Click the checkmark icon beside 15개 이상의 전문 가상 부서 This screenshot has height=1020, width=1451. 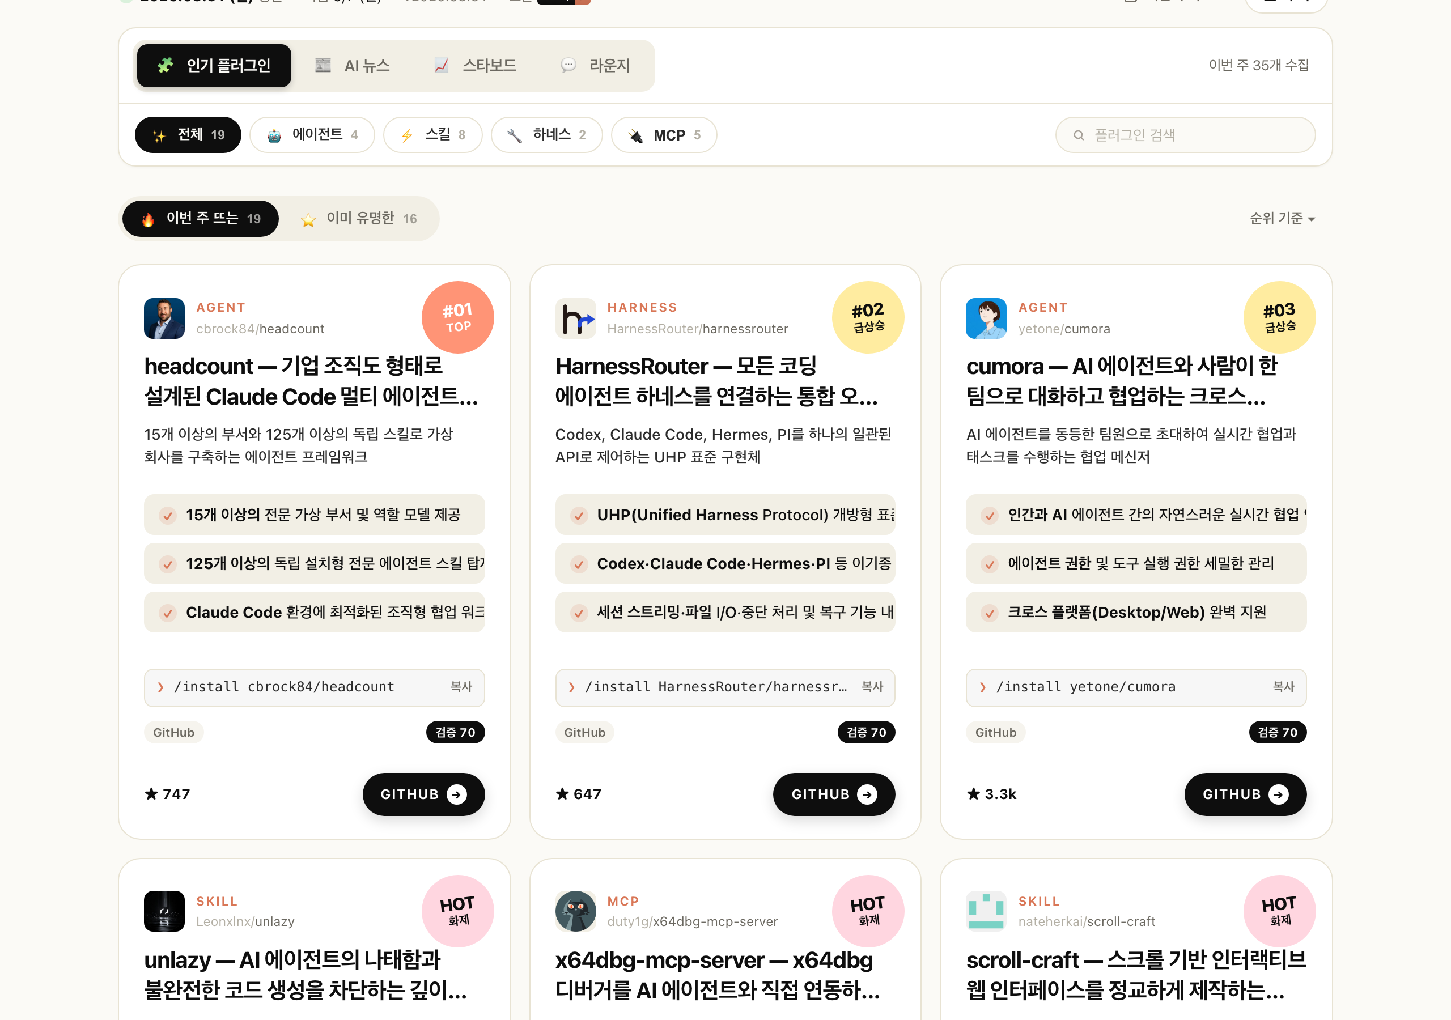167,515
